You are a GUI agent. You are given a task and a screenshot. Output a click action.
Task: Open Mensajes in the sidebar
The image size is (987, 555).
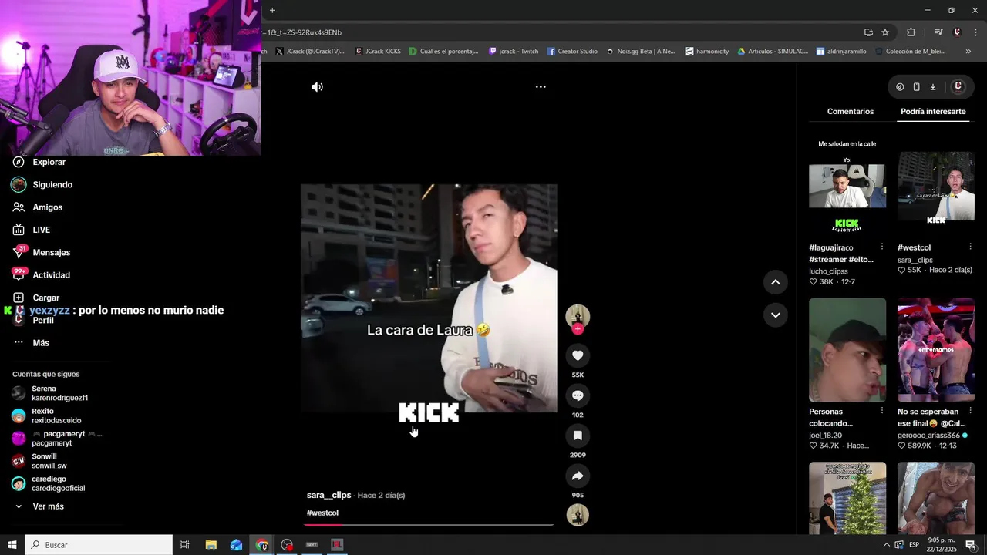click(x=51, y=253)
